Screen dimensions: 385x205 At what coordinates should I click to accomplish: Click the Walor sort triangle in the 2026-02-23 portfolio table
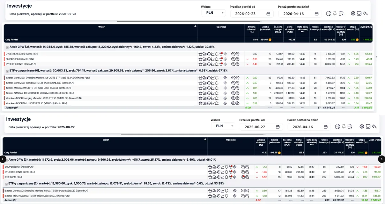click(x=195, y=26)
